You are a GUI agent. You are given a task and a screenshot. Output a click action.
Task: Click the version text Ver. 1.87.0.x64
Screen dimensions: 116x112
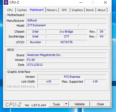pos(35,105)
